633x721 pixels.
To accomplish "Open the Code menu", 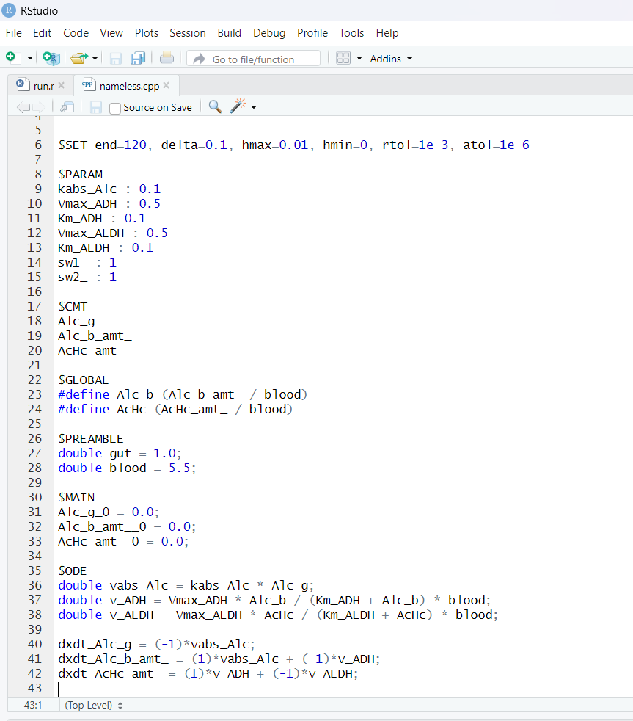I will click(x=76, y=33).
